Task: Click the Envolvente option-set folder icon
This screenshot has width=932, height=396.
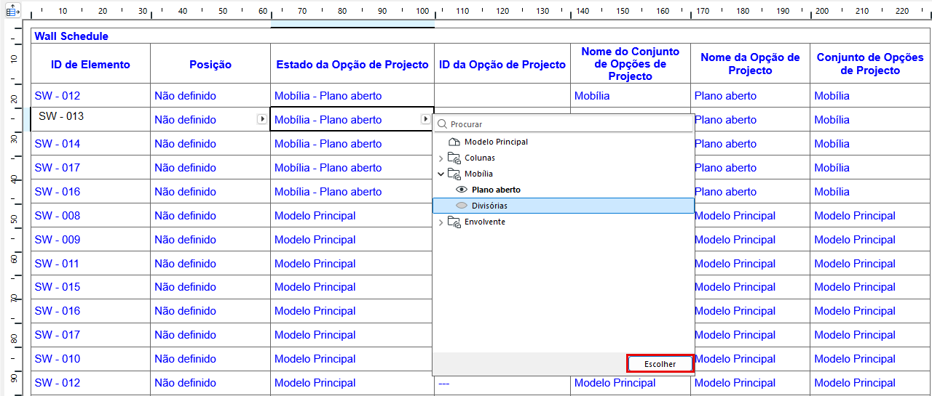Action: 454,222
